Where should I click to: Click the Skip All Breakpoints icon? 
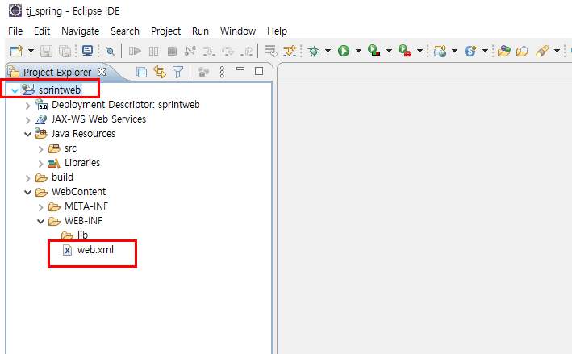[x=110, y=51]
